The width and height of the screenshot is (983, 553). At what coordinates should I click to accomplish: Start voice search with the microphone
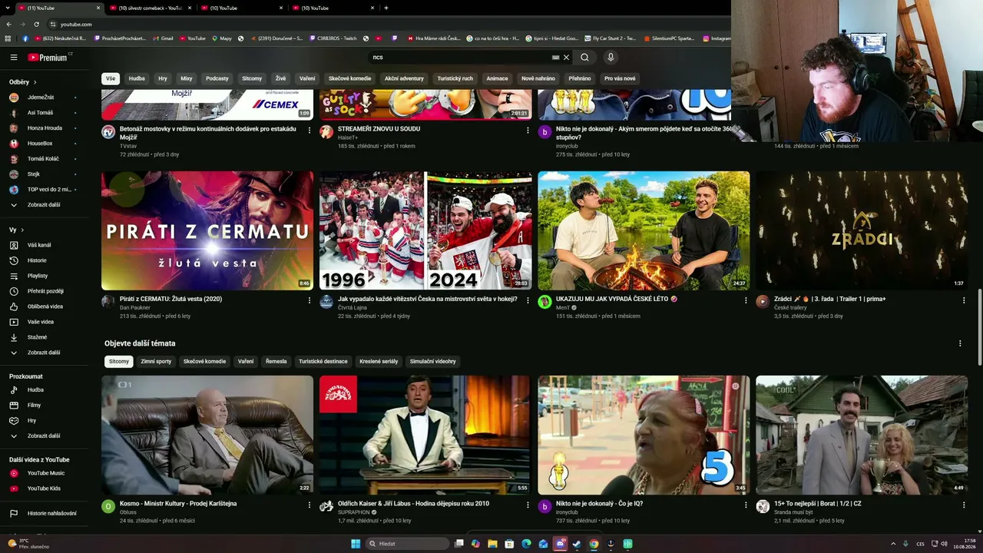pos(611,58)
